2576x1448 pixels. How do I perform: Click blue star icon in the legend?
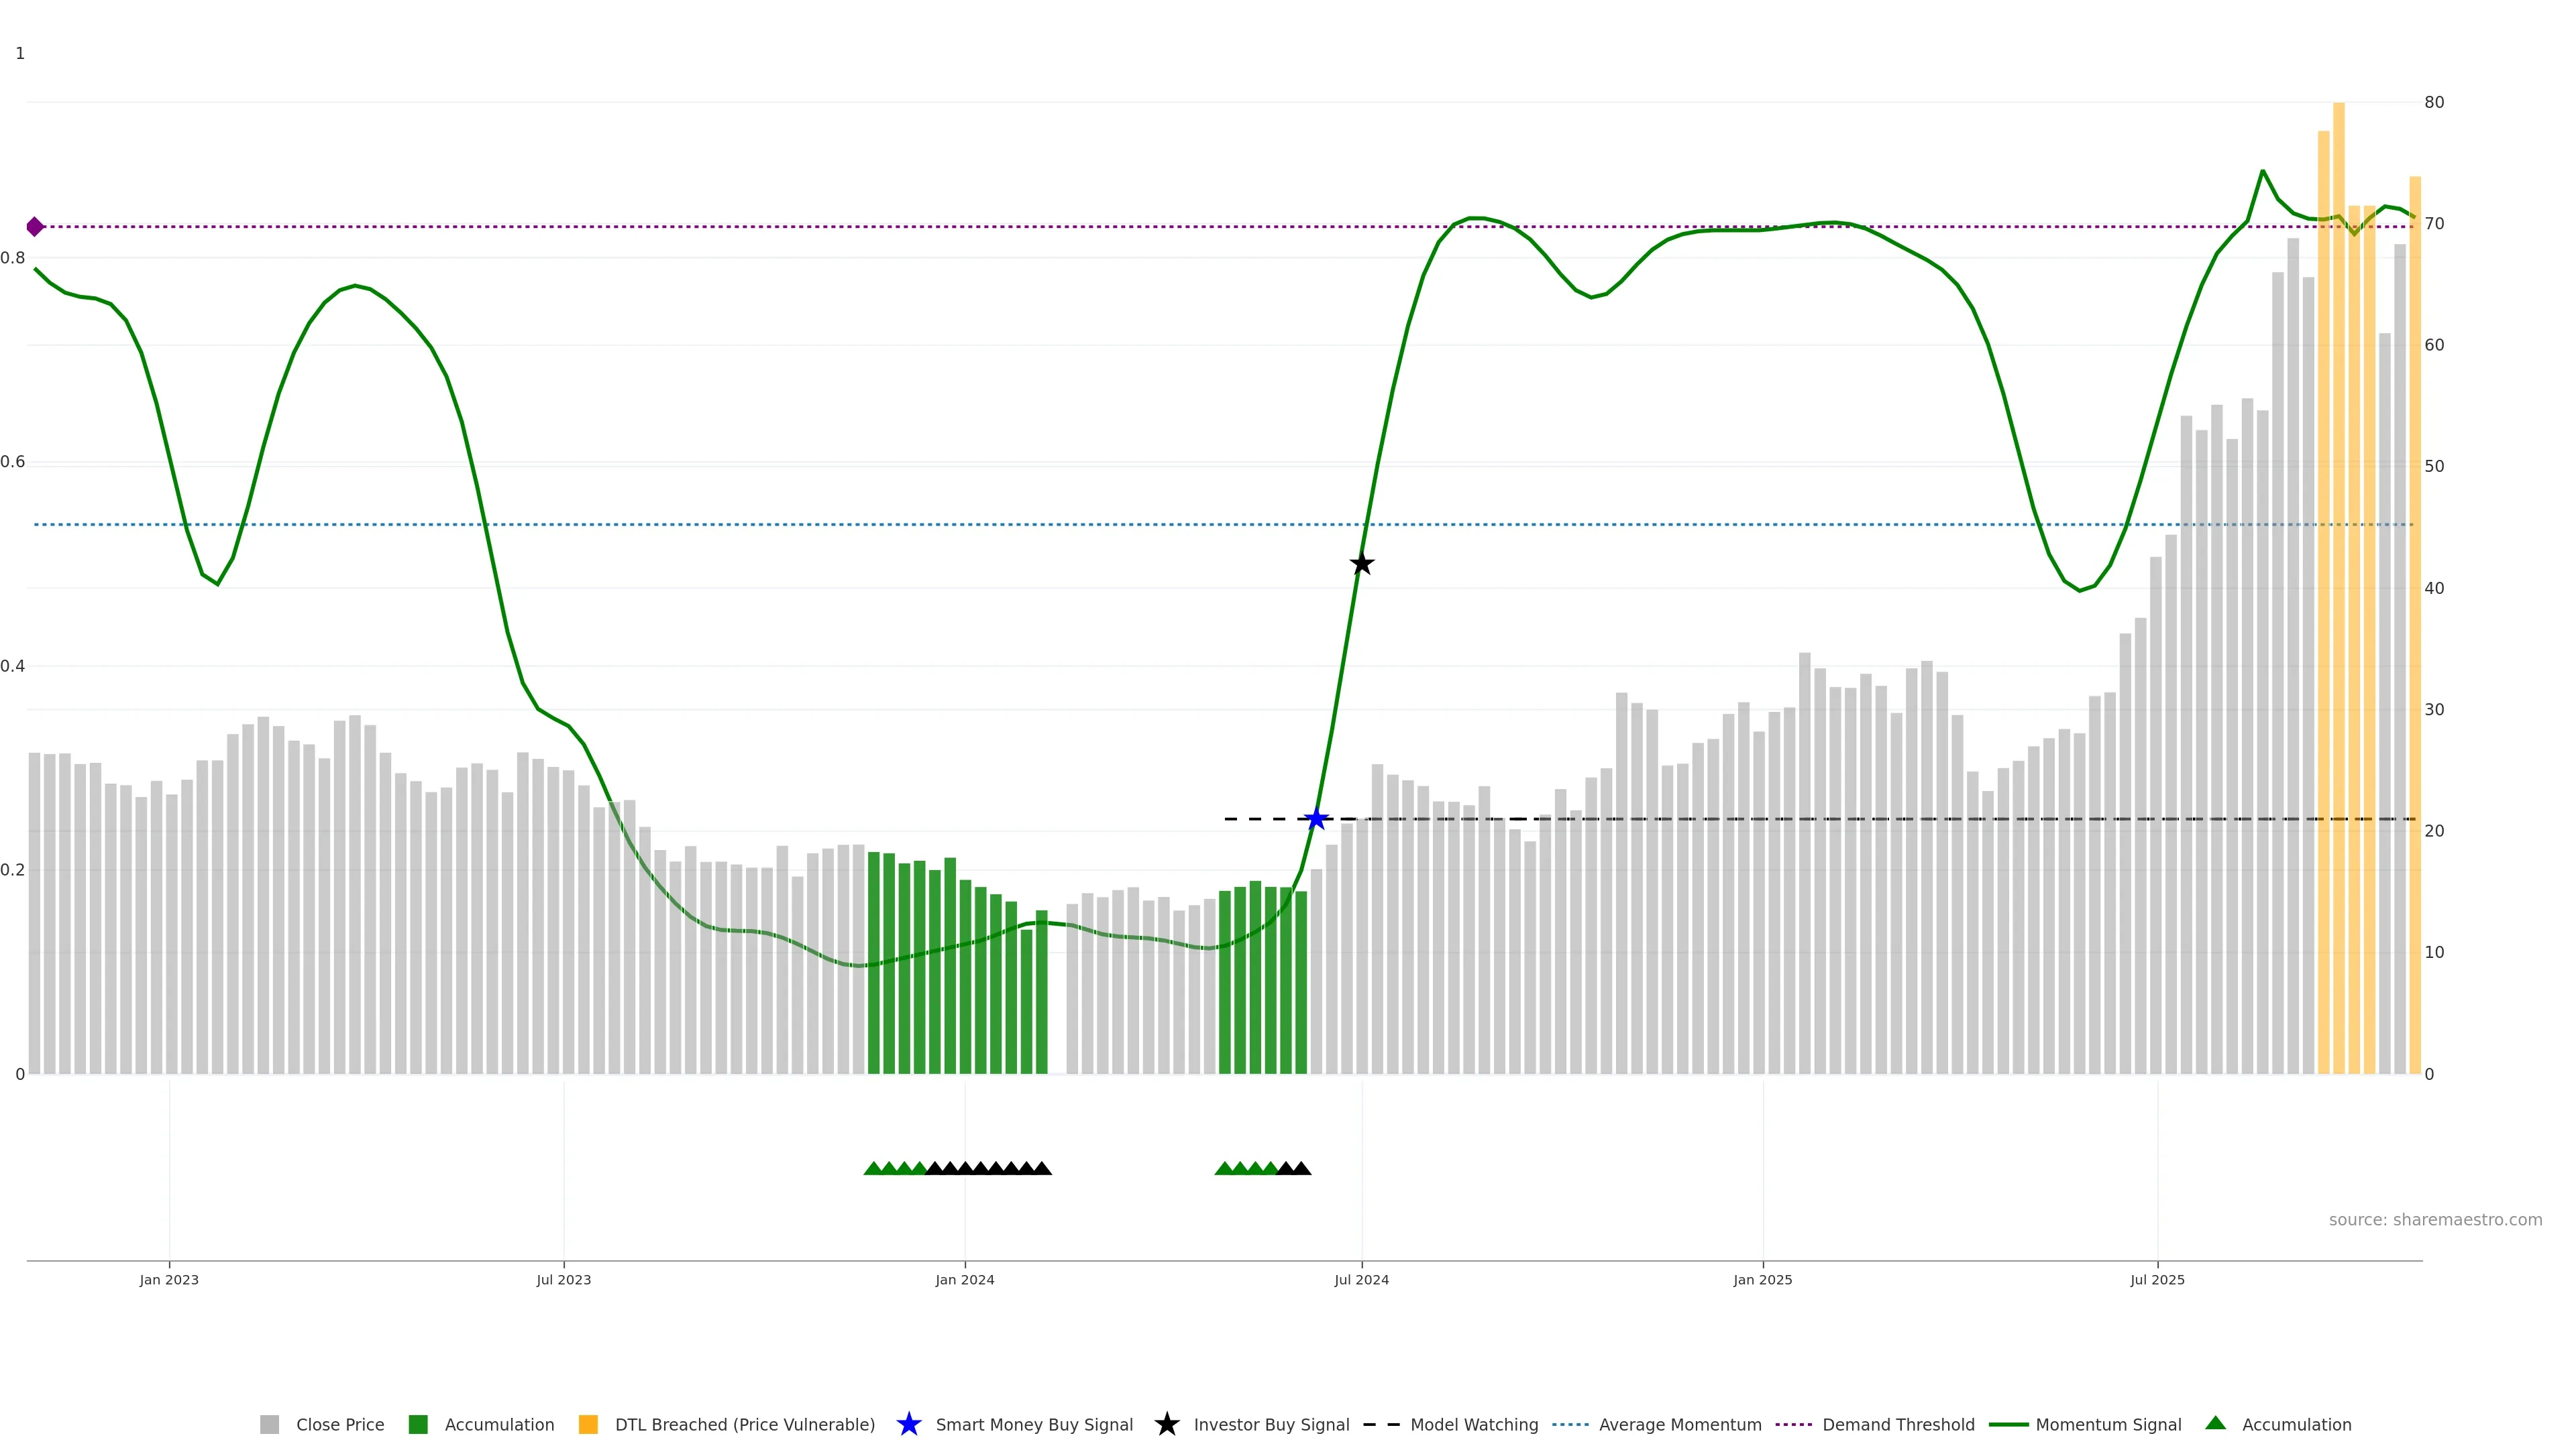pos(908,1424)
